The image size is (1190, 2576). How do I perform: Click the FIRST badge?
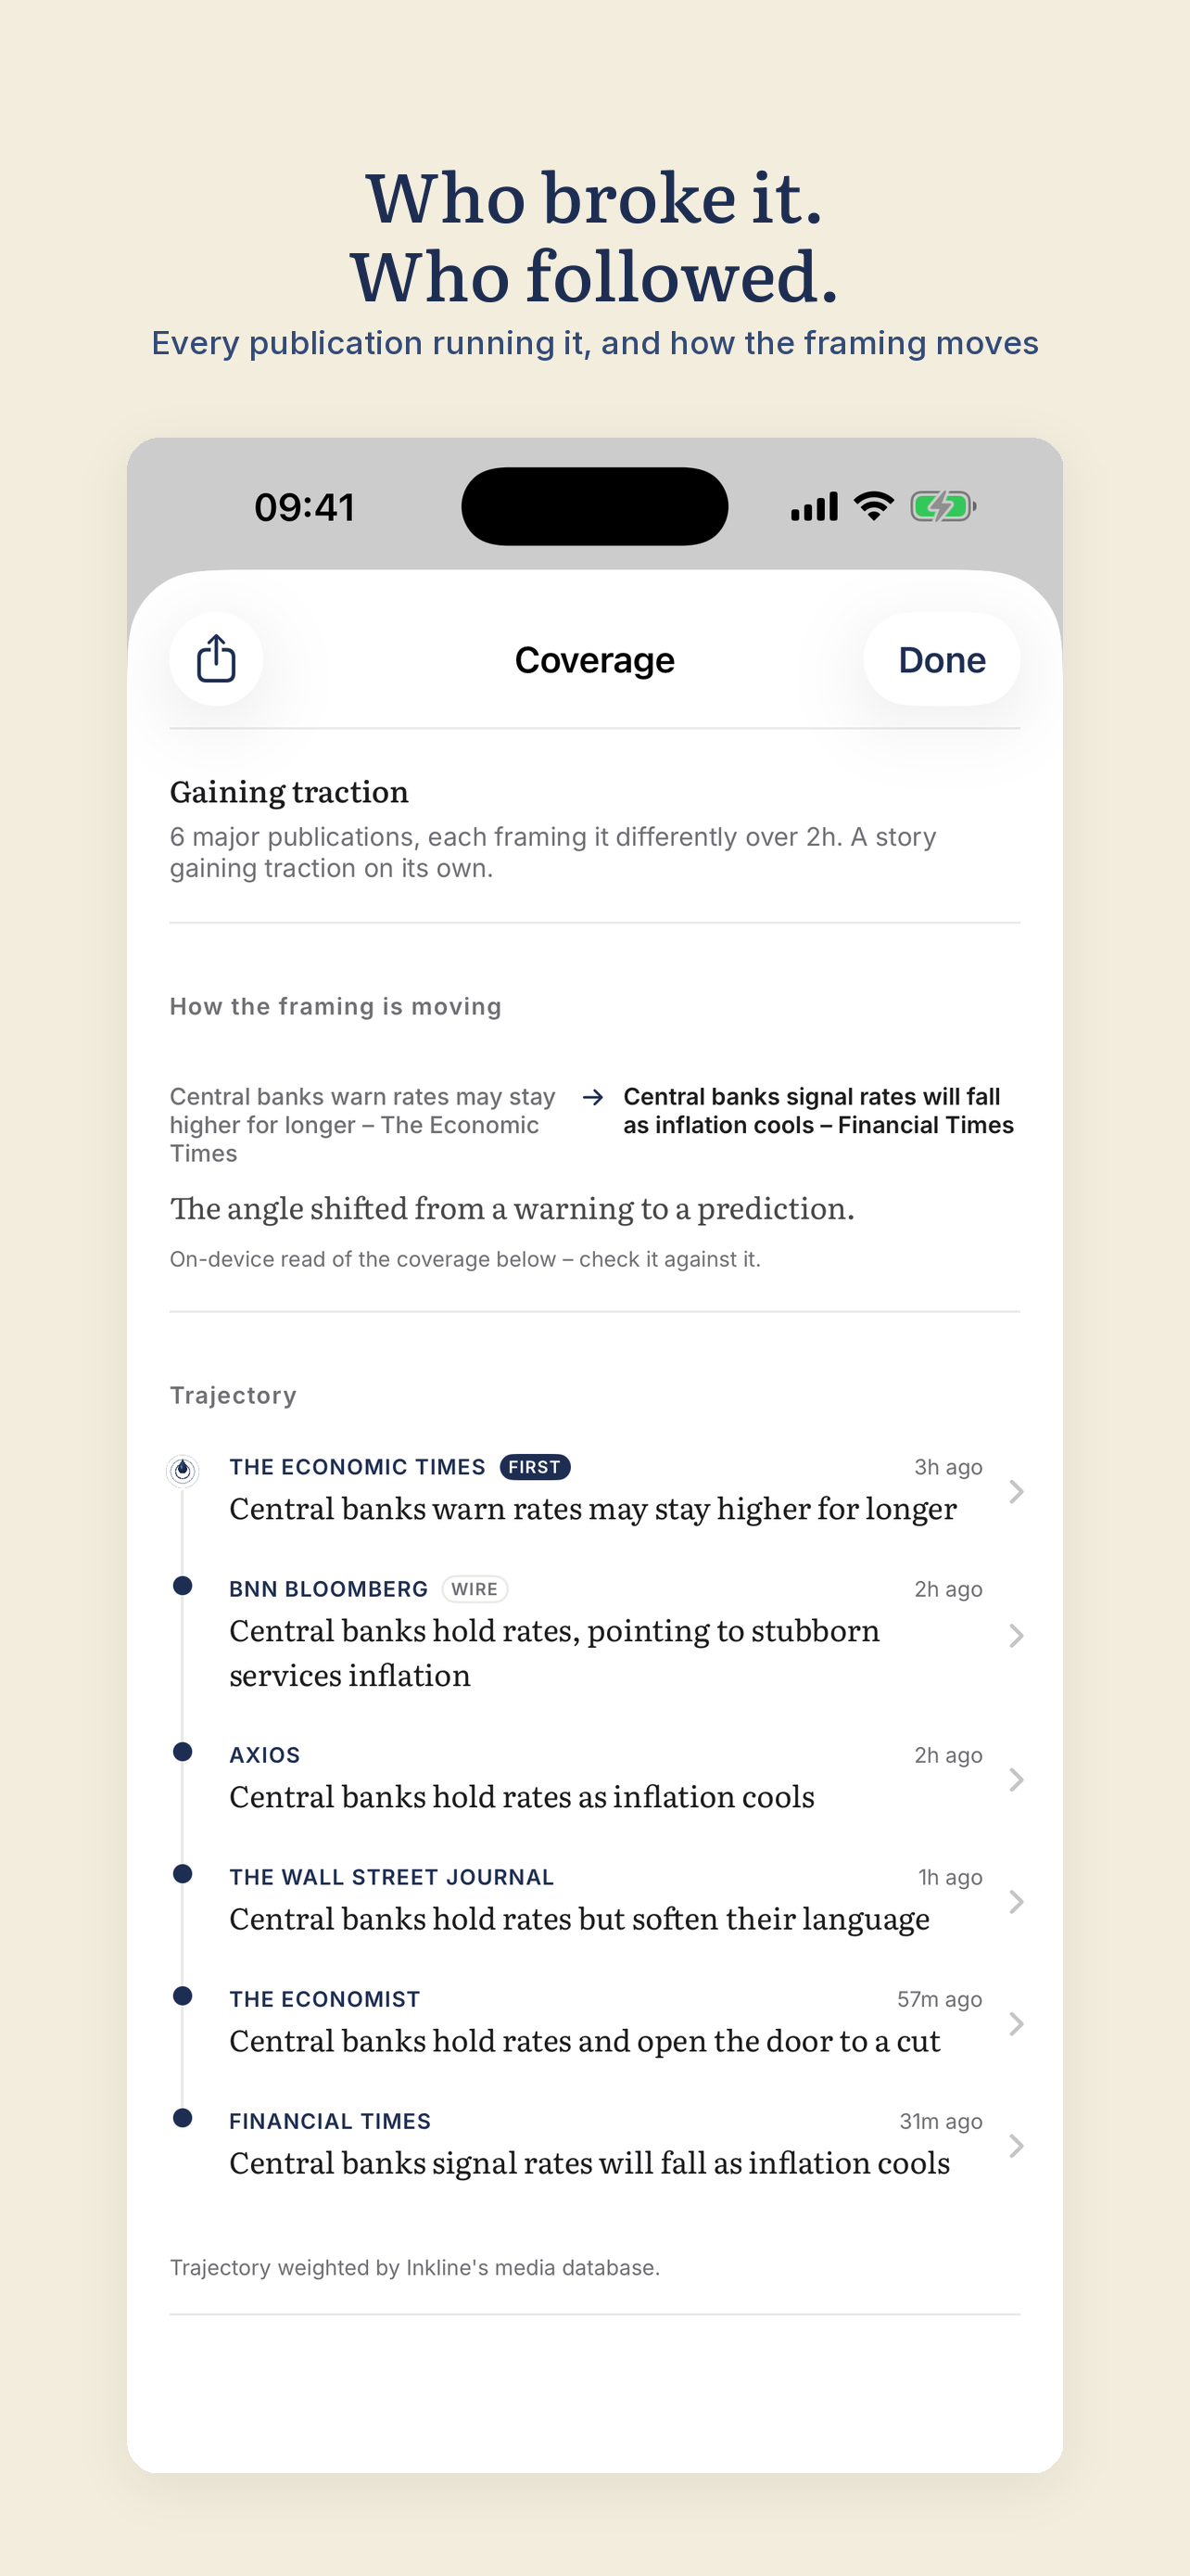click(535, 1467)
